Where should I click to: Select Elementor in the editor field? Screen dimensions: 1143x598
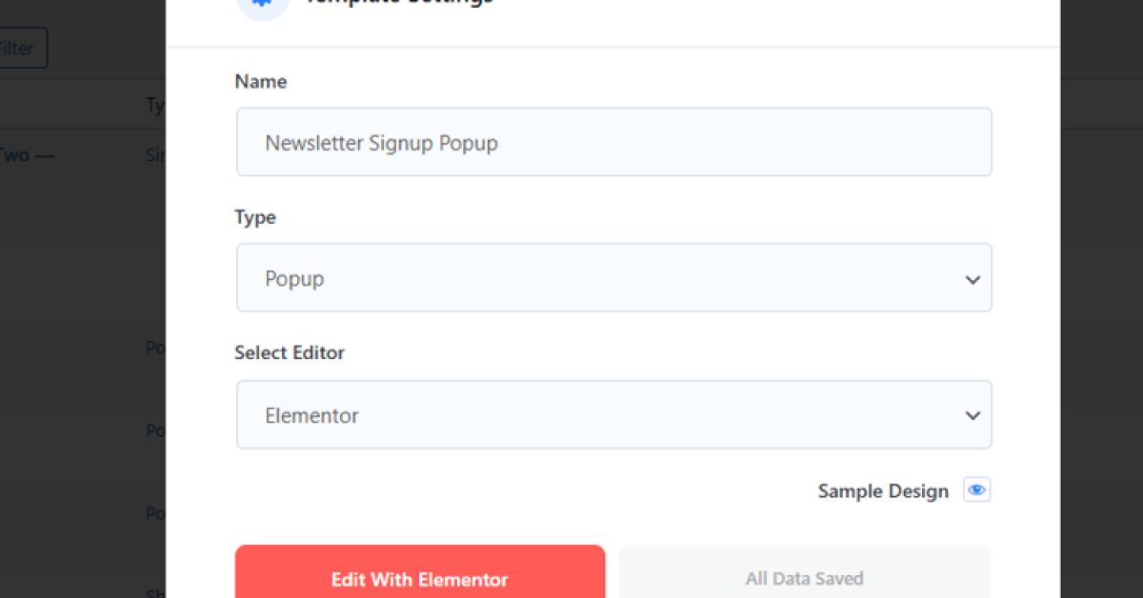pos(613,415)
